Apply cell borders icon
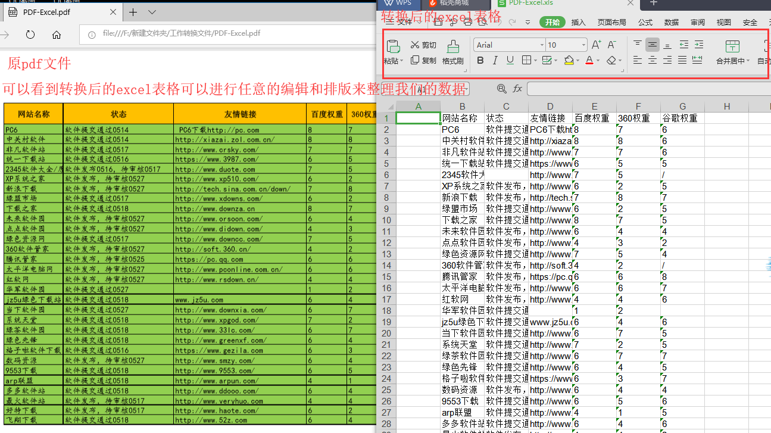Screen dimensions: 771x433 (x=526, y=60)
